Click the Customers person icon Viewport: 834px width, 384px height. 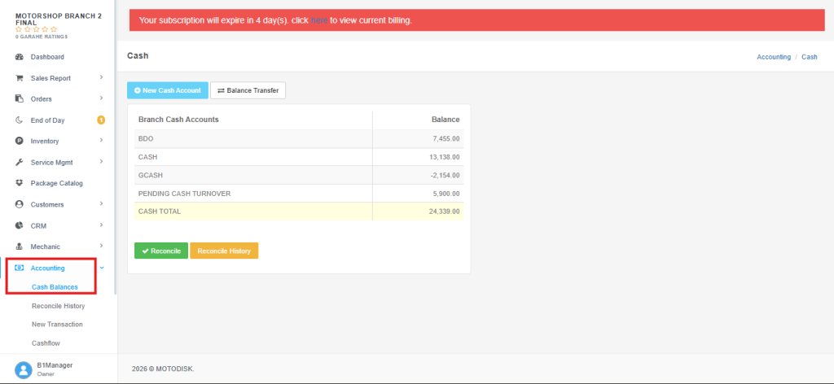tap(20, 204)
